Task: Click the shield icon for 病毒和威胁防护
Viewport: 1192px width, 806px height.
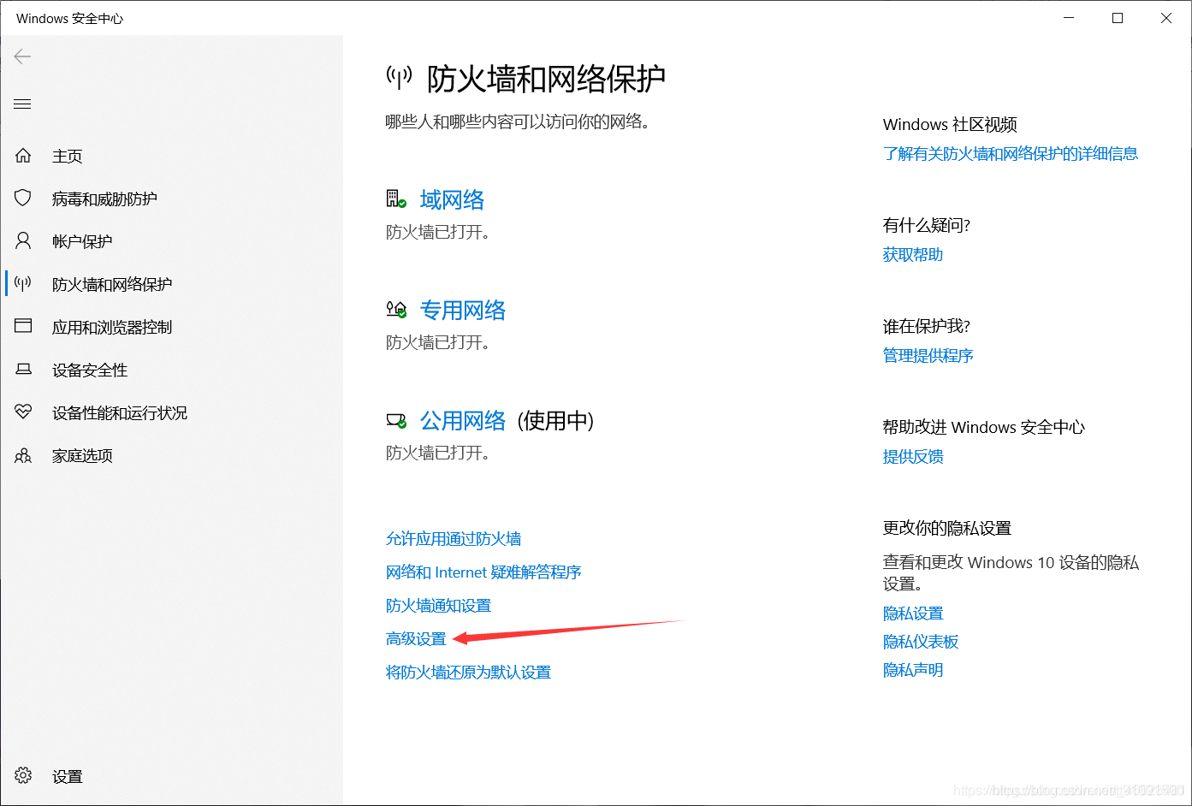Action: [23, 199]
